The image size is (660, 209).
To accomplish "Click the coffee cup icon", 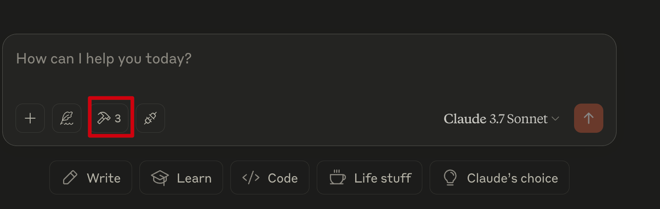I will [337, 177].
